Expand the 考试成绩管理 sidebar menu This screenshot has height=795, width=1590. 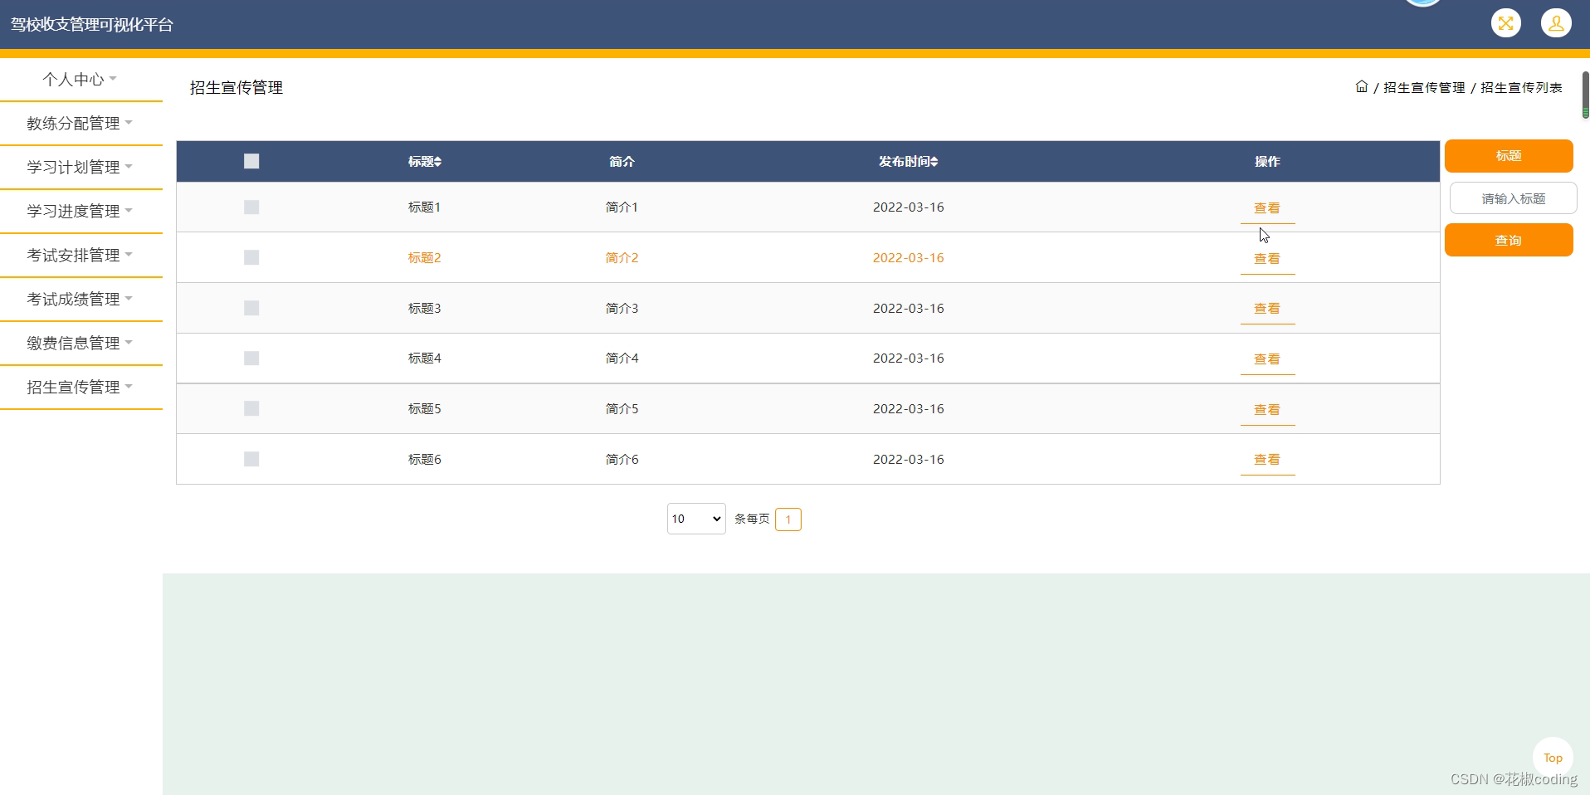coord(80,299)
